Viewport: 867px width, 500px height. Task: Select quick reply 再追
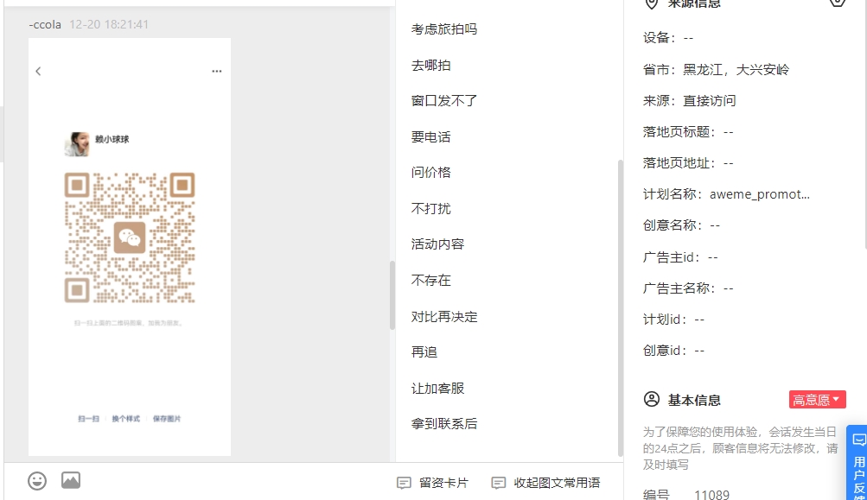point(424,352)
